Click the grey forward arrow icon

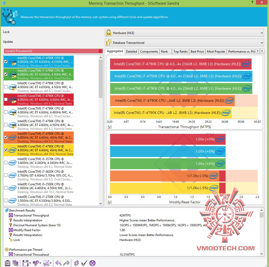[x=66, y=263]
